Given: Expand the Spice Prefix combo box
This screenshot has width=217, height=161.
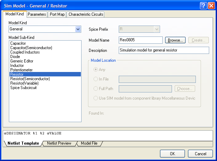Looking at the screenshot, I should click(x=157, y=29).
